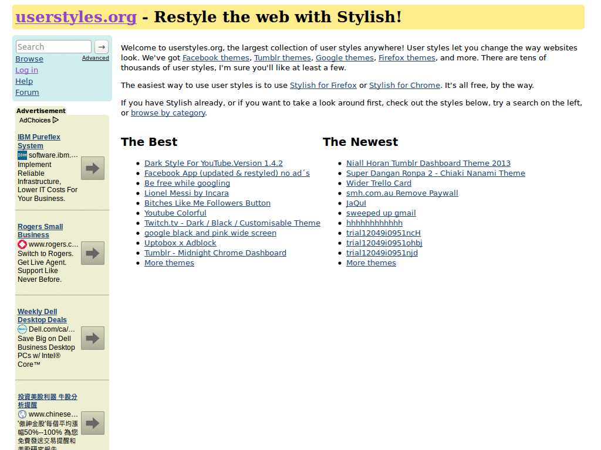This screenshot has width=601, height=450.
Task: Open Dark Style For YouTube.Version 1.4.2
Action: (x=214, y=163)
